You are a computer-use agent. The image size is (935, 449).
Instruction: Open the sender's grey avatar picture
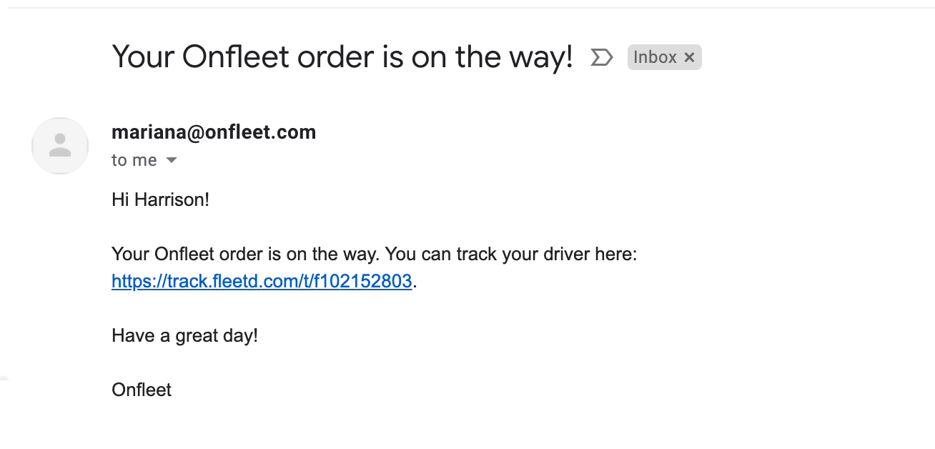coord(60,146)
